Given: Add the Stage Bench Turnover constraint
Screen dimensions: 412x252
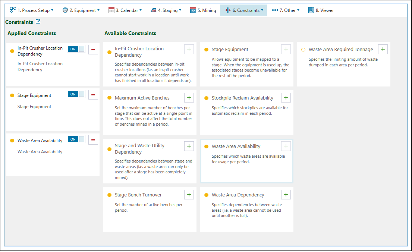Looking at the screenshot, I should [x=189, y=195].
